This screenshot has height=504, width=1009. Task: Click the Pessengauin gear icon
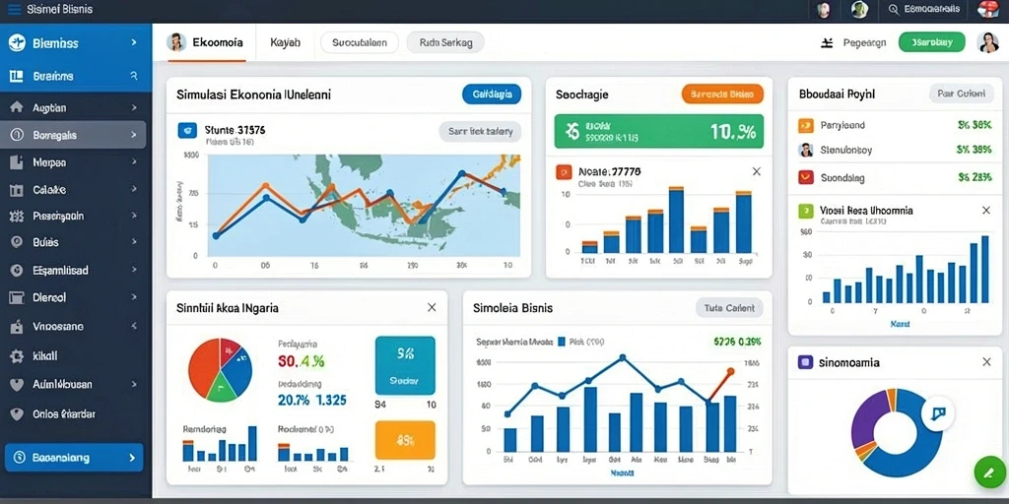click(17, 217)
